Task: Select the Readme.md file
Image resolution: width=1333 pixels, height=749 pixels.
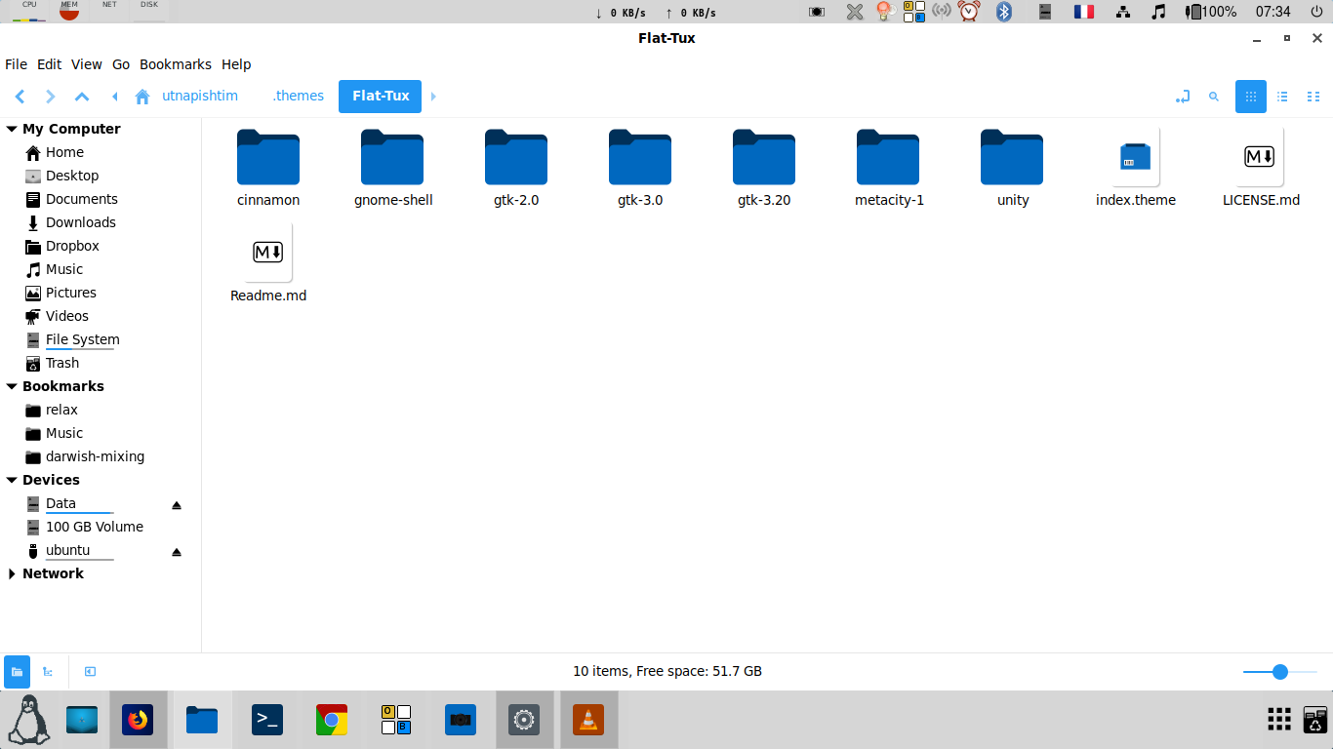Action: tap(268, 263)
